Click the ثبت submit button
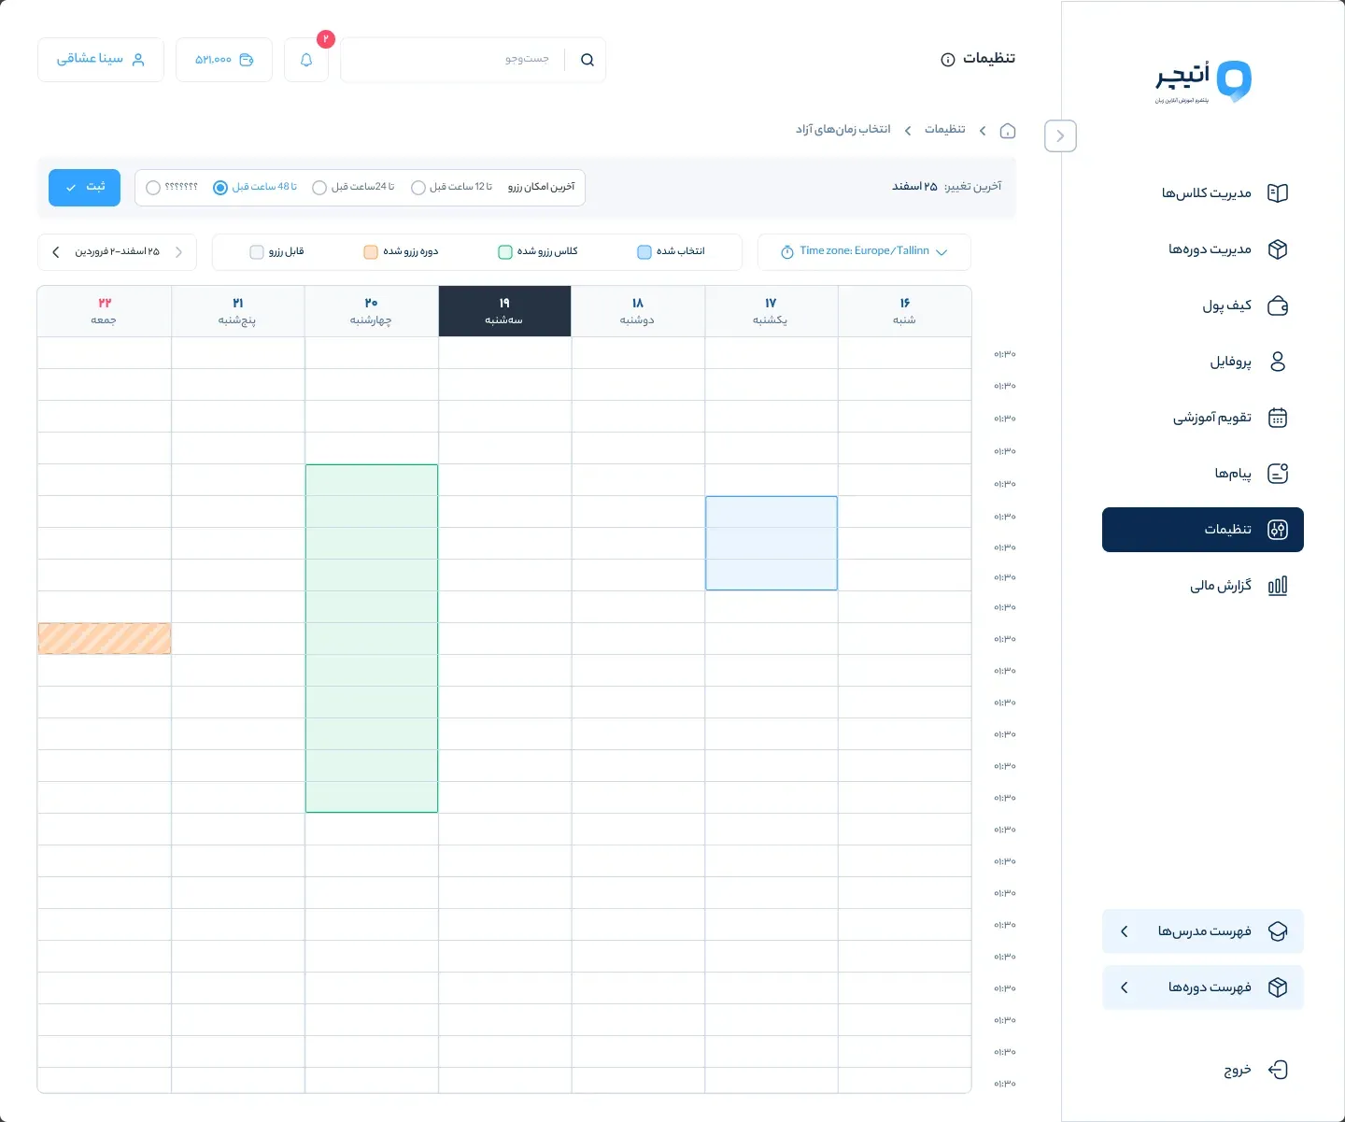The image size is (1345, 1122). [x=84, y=188]
